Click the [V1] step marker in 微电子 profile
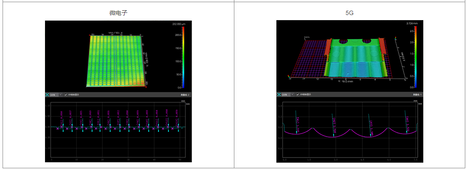 [62, 119]
